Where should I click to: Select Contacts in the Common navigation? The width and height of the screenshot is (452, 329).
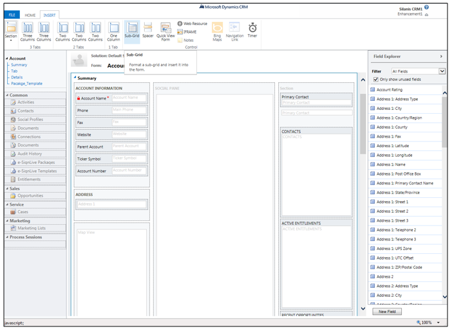[x=35, y=111]
